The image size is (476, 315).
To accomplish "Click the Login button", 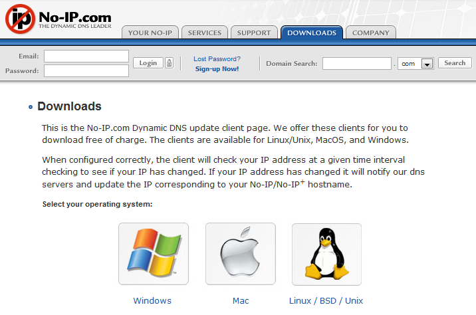I will click(x=148, y=63).
